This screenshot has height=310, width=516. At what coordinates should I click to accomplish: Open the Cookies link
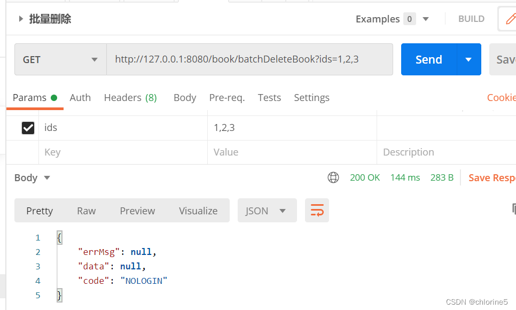tap(502, 98)
